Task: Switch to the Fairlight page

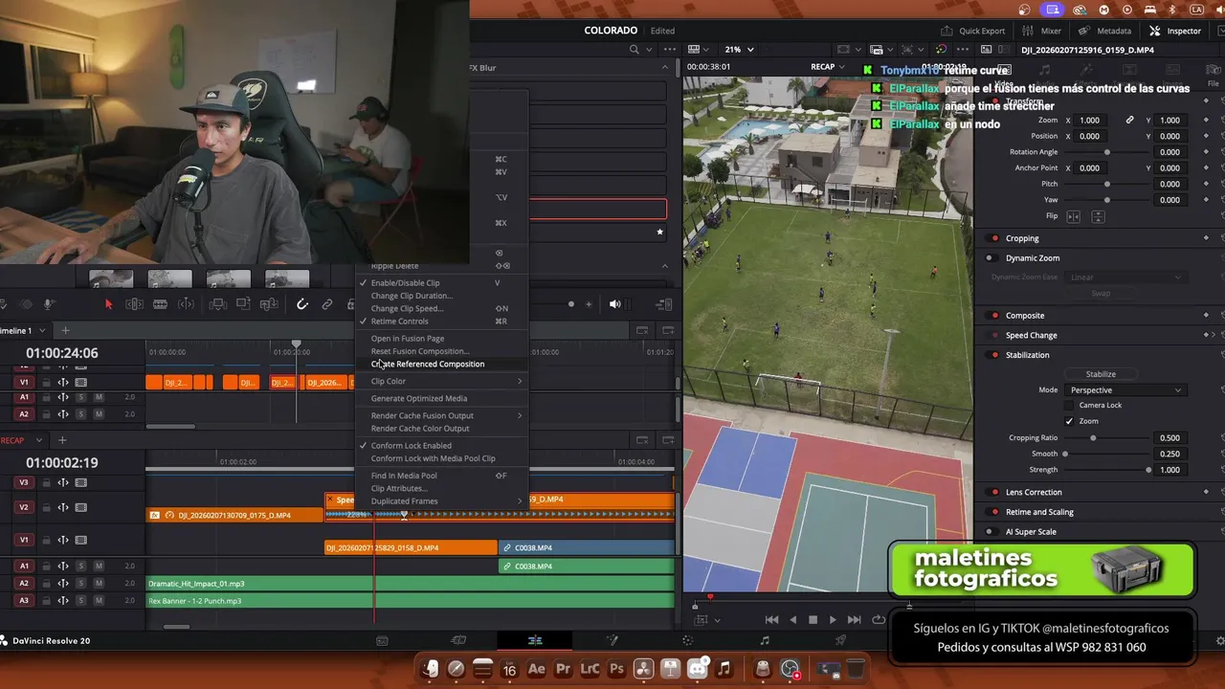Action: click(764, 640)
